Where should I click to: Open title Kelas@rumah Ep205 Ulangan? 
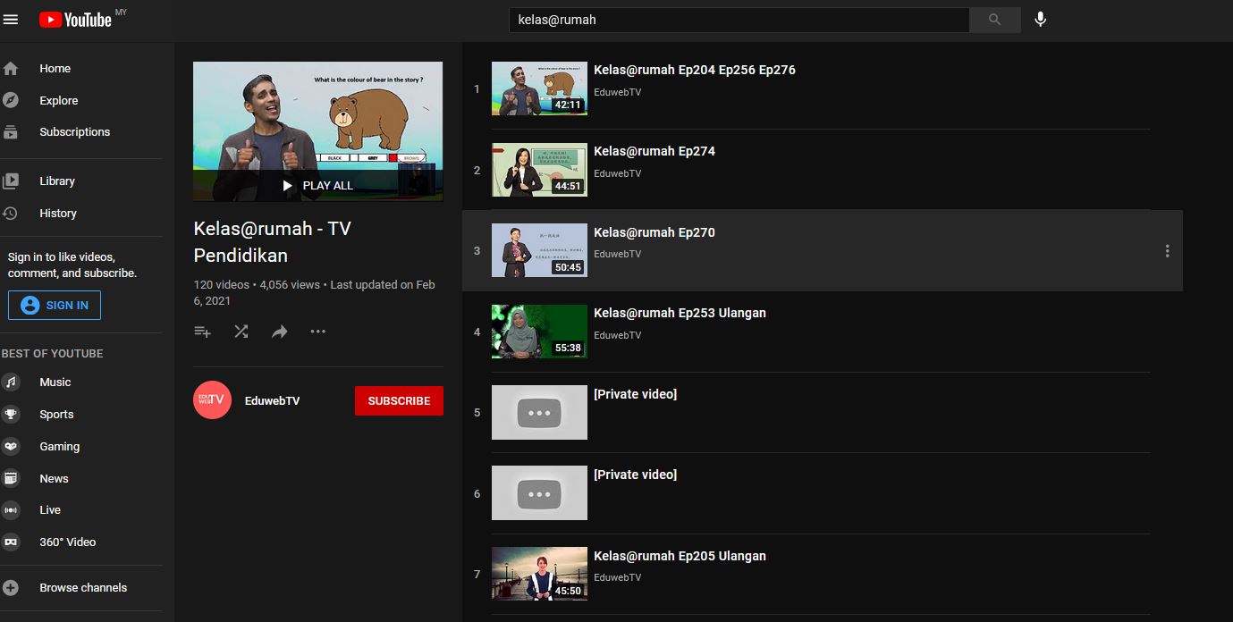(x=680, y=556)
